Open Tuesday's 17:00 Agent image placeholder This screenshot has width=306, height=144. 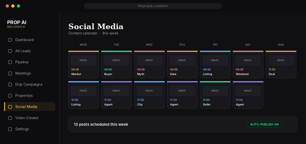116,91
